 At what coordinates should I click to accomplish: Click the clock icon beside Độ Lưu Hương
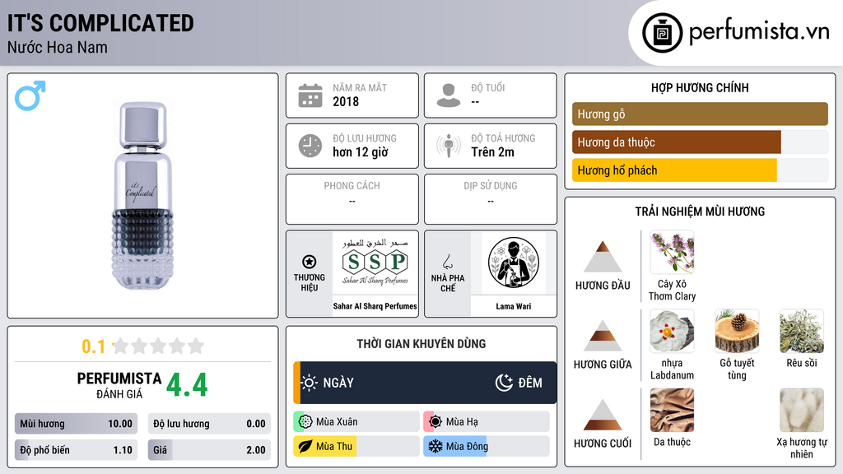pos(310,146)
